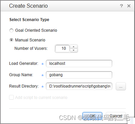The height and width of the screenshot is (124, 135).
Task: Close the Create Scenario dialog
Action: click(x=129, y=6)
